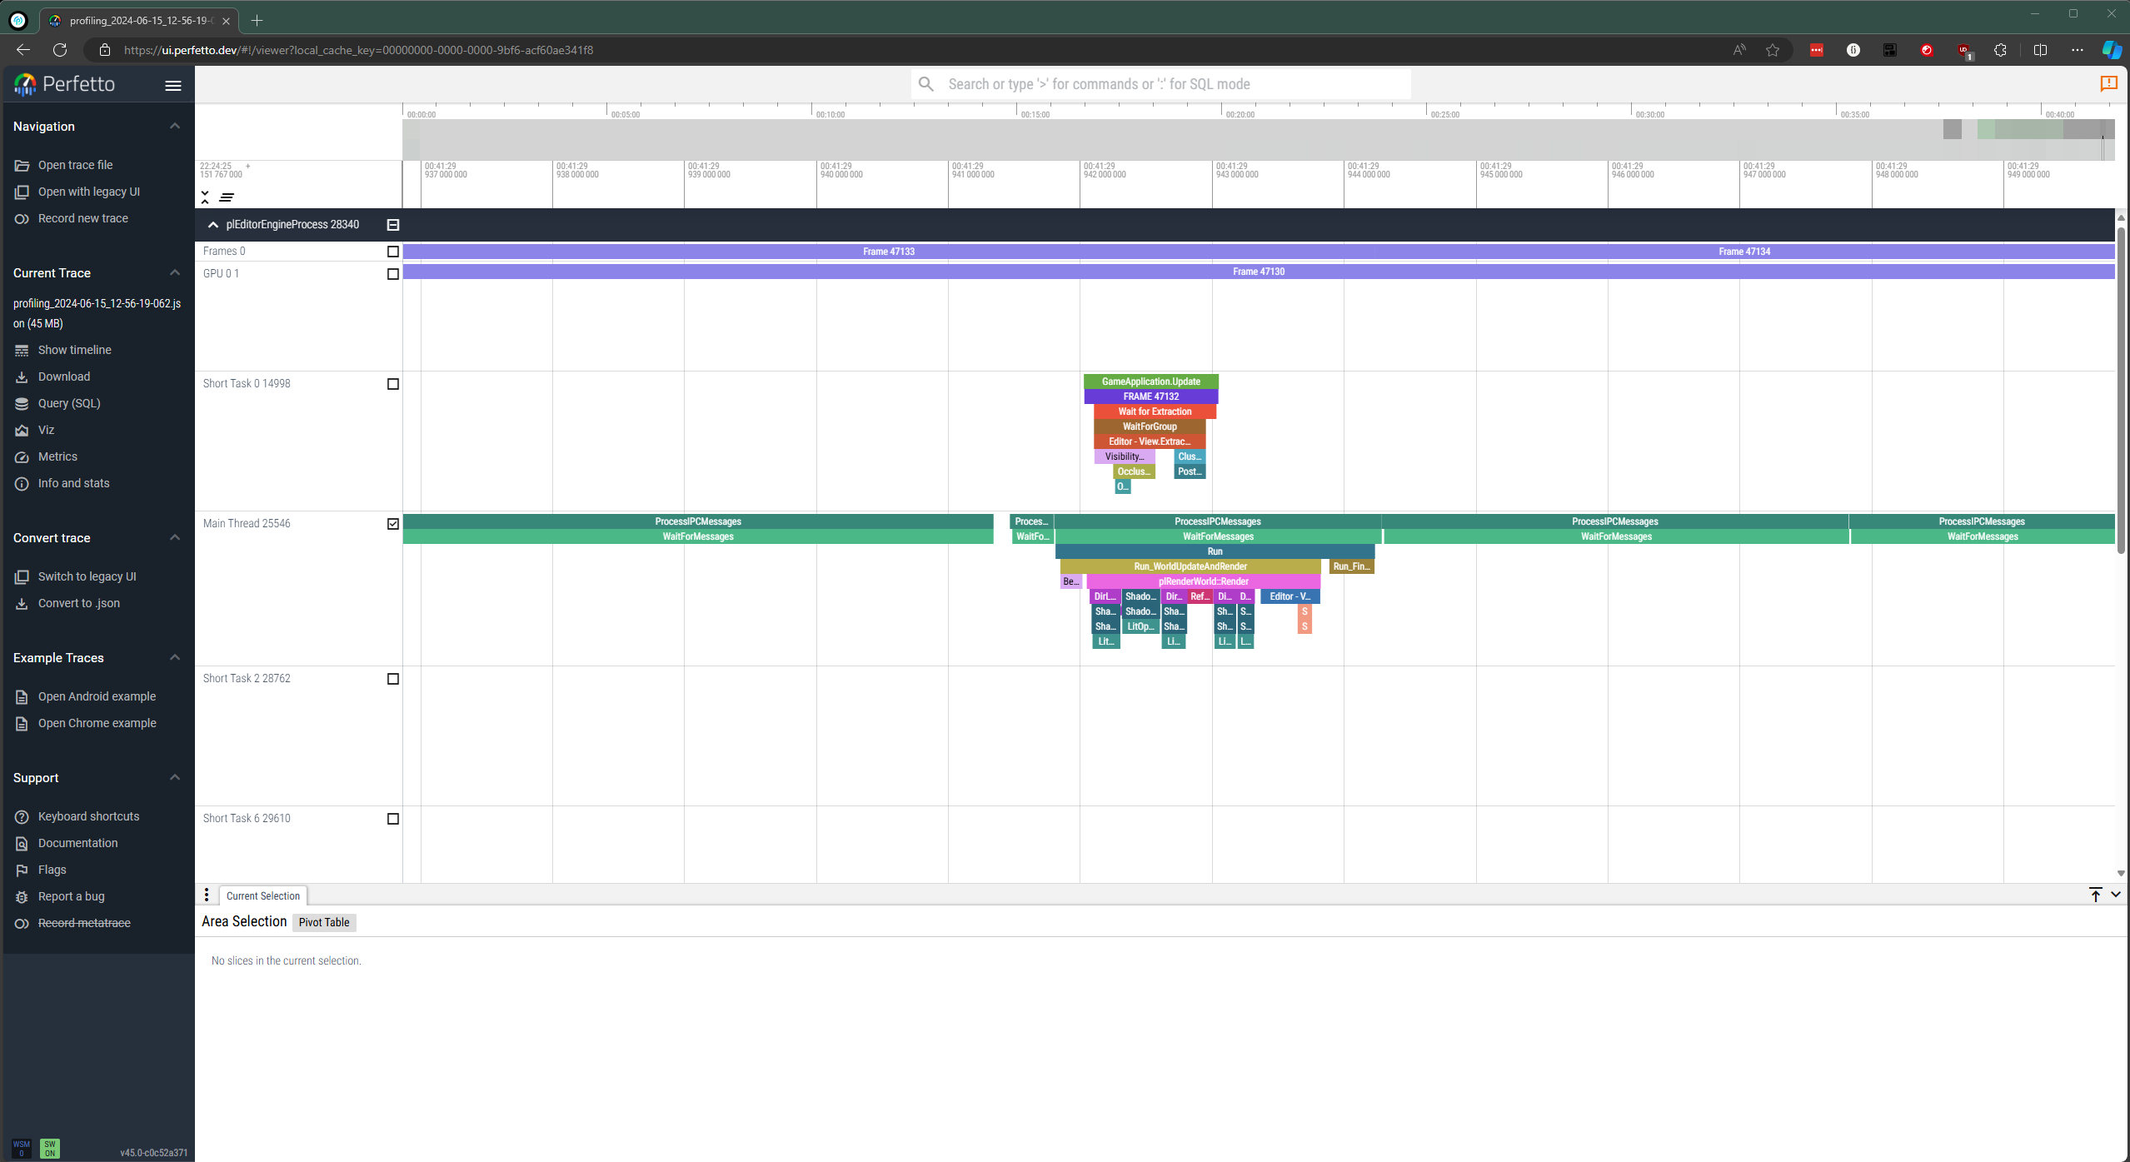The height and width of the screenshot is (1162, 2130).
Task: Click the Info and stats icon
Action: click(x=22, y=482)
